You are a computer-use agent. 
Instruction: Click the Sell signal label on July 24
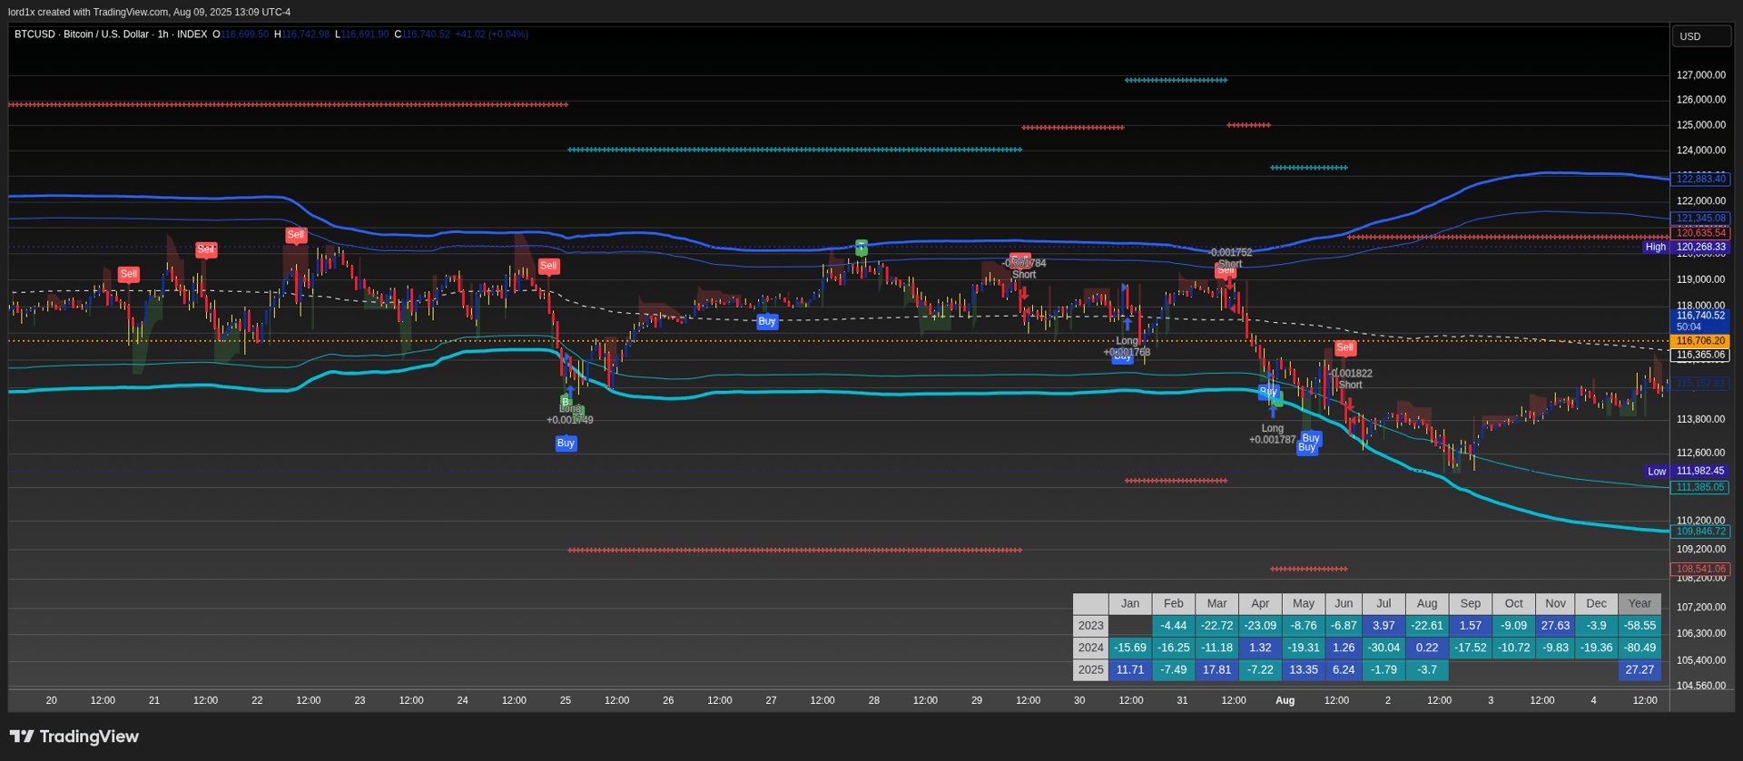pos(548,267)
